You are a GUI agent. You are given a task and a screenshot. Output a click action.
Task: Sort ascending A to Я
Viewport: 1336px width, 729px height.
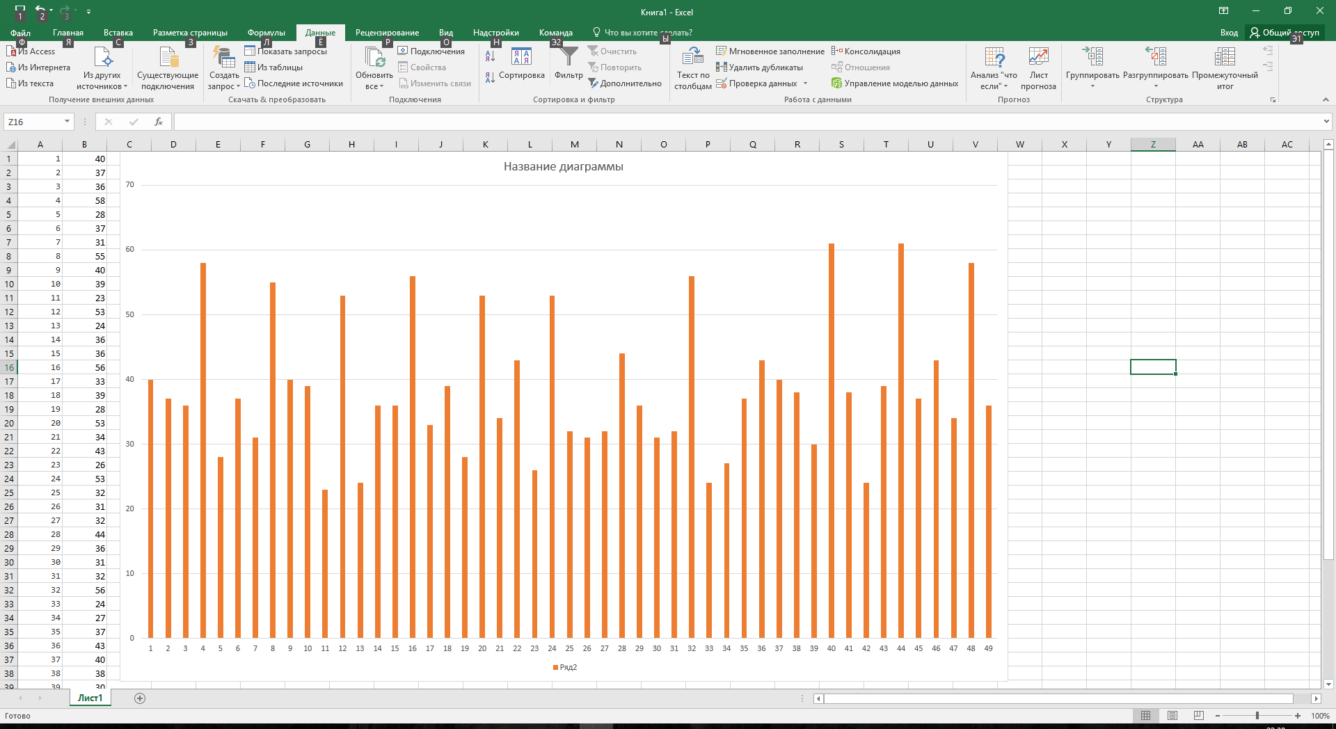pyautogui.click(x=491, y=56)
